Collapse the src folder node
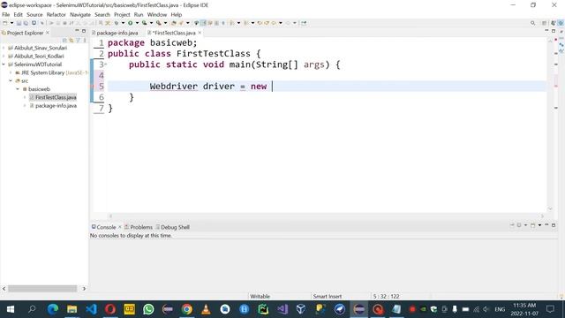Viewport: 565px width, 318px height. (x=11, y=80)
